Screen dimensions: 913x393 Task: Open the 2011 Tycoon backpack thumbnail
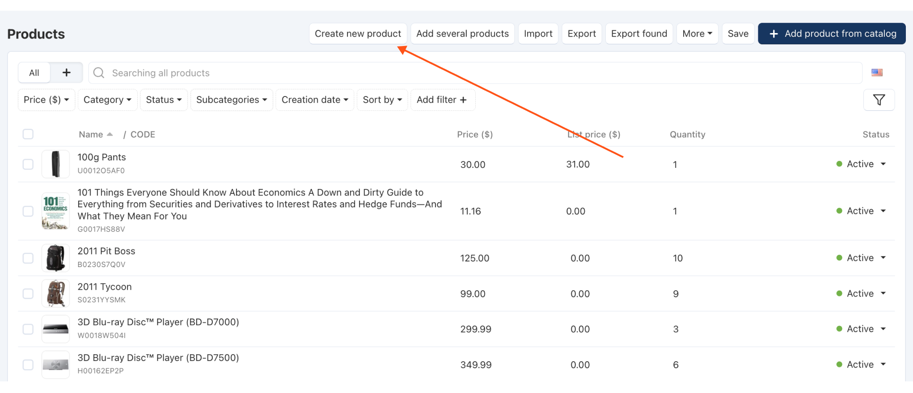[x=55, y=293]
